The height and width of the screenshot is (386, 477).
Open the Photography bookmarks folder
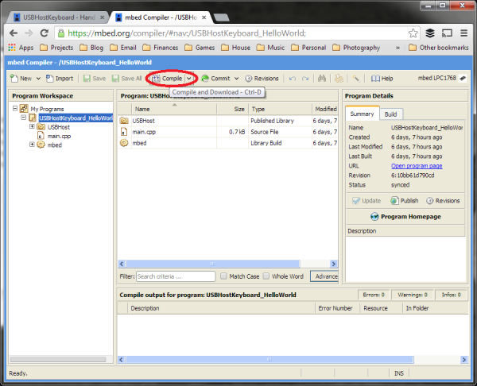[356, 48]
